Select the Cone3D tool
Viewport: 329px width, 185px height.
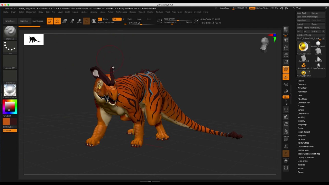[x=318, y=59]
